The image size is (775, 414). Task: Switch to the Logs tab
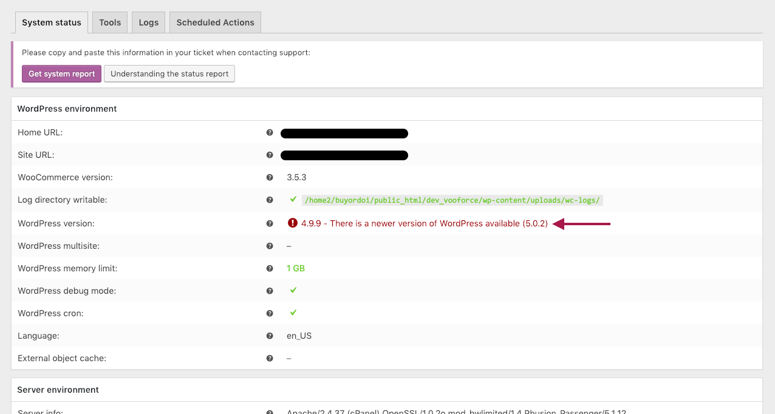(148, 22)
